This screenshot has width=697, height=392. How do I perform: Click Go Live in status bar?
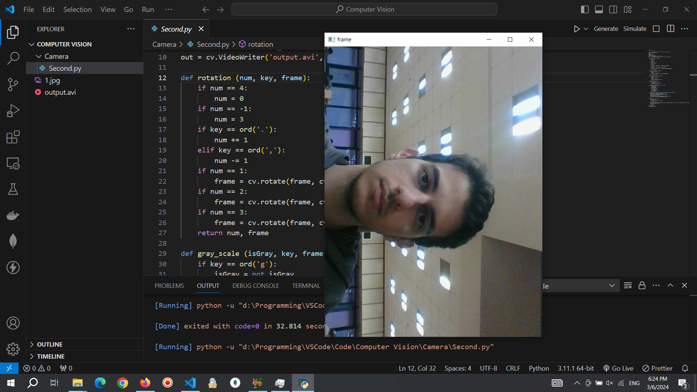(x=618, y=368)
